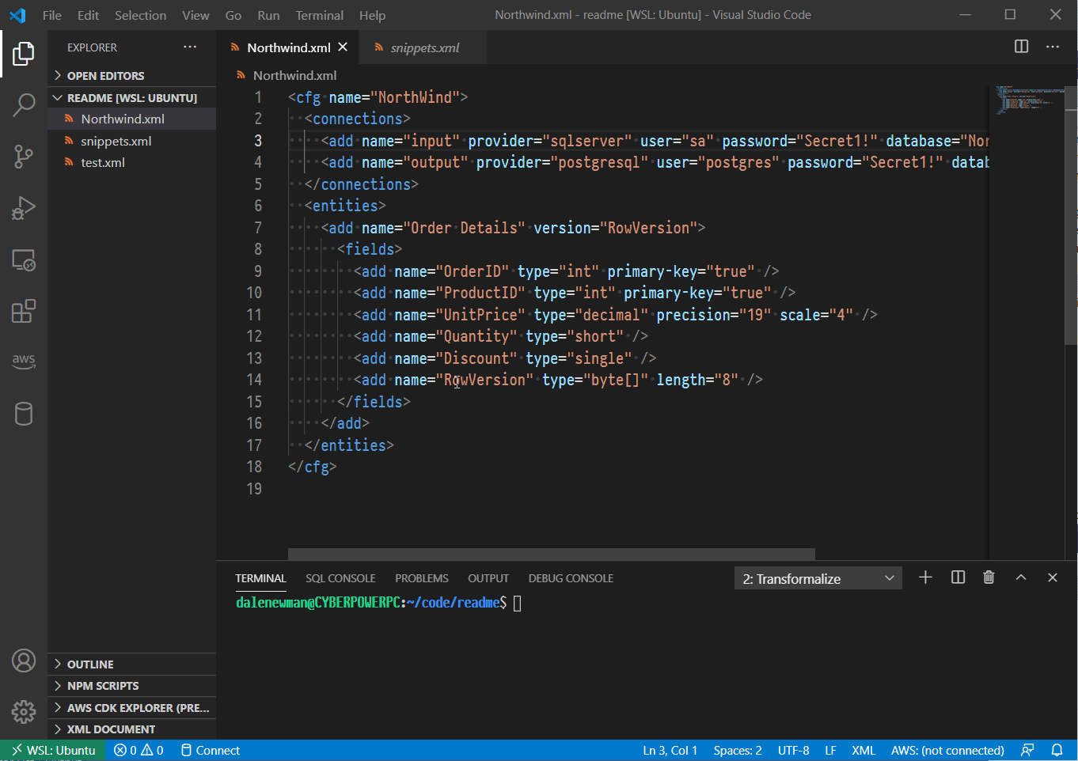Click AWS: (not connected) status

tap(947, 750)
